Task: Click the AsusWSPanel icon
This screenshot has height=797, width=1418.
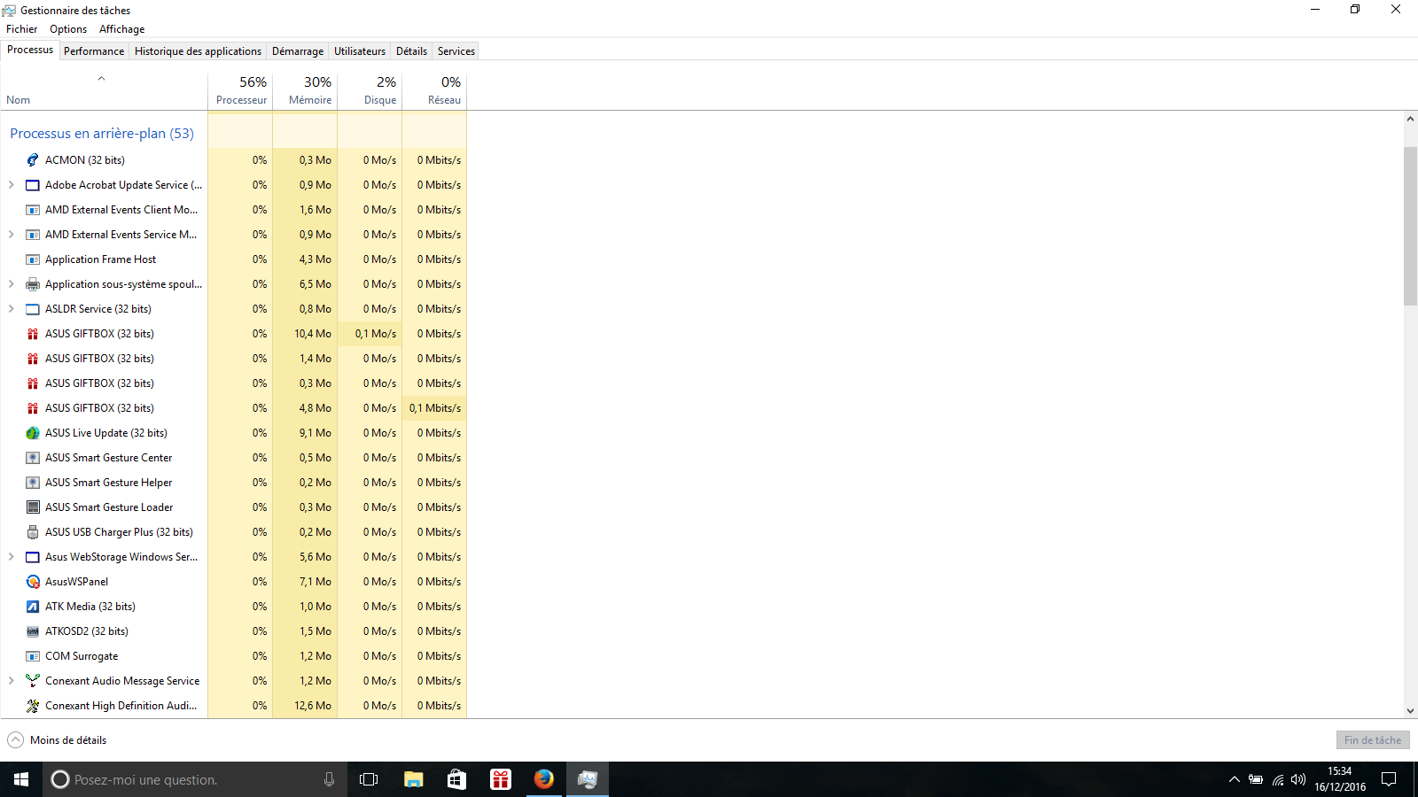Action: (x=33, y=582)
